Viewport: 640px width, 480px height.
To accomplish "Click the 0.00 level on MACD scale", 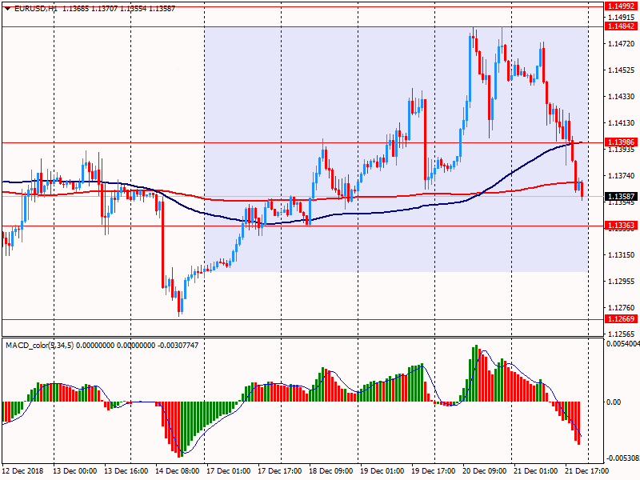I will coord(614,402).
